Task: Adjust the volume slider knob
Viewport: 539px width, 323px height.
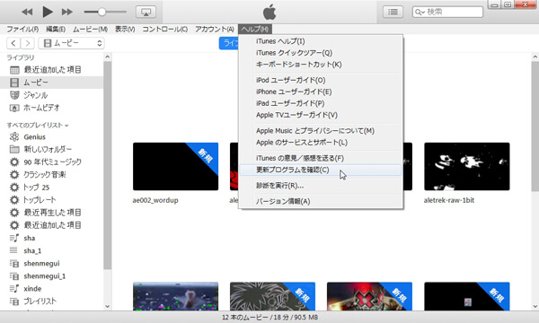Action: [102, 12]
